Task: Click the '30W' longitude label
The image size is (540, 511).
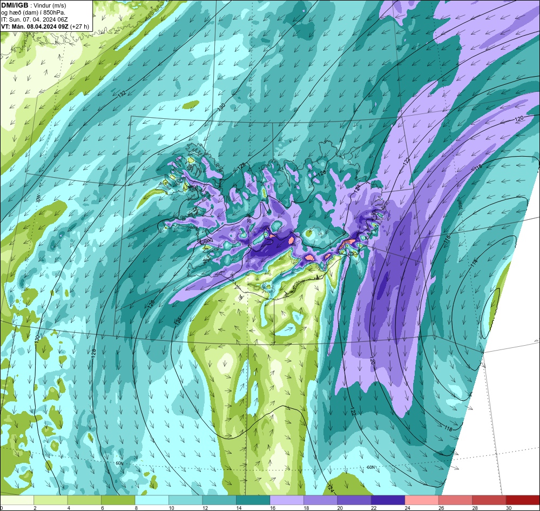Action: 38,199
